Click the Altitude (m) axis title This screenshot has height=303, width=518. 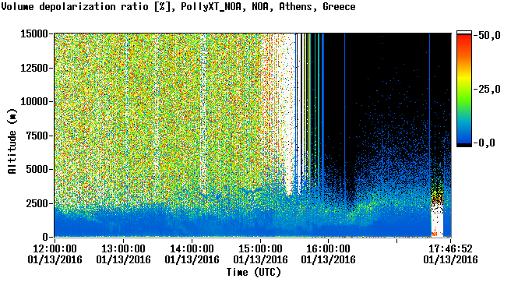click(x=12, y=142)
